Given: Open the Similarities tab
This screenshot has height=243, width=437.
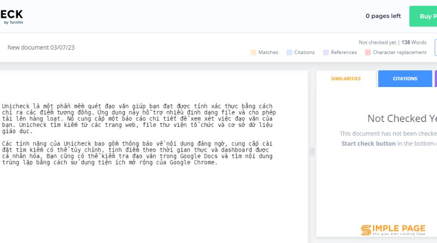Looking at the screenshot, I should point(346,79).
